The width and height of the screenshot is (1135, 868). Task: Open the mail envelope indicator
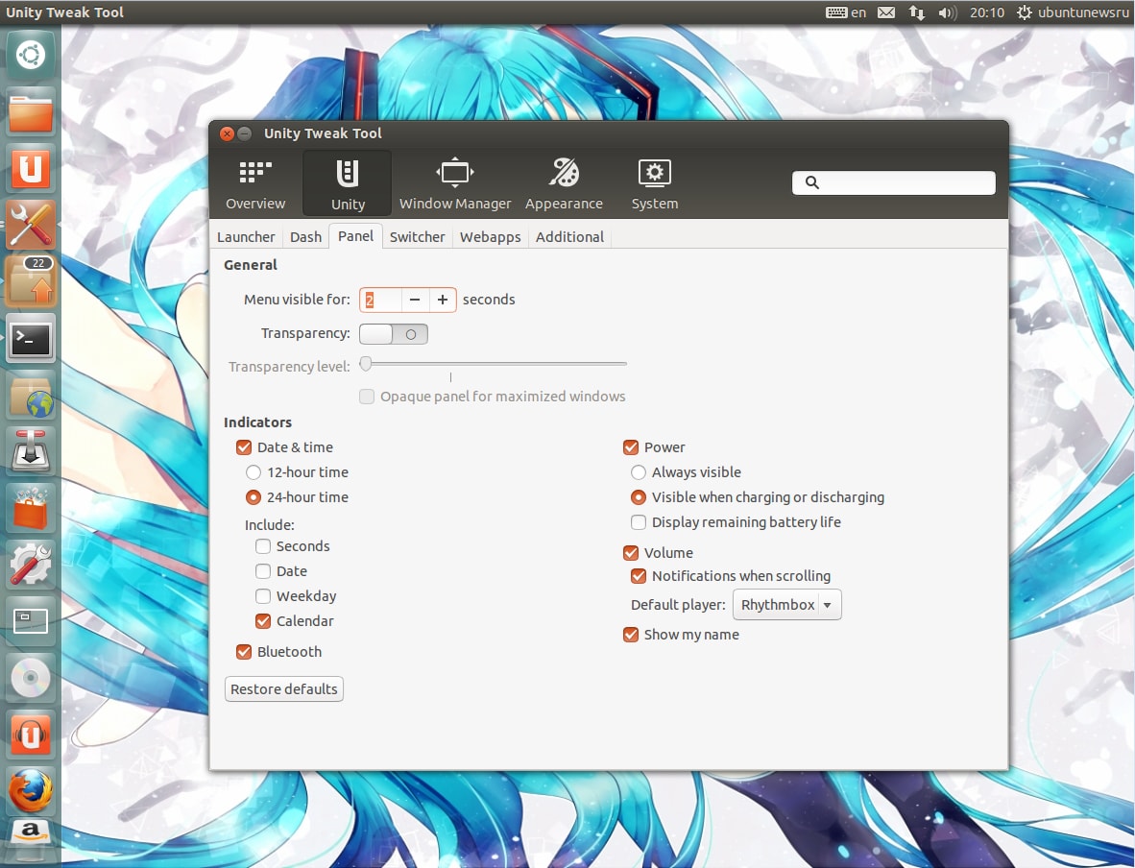coord(886,12)
